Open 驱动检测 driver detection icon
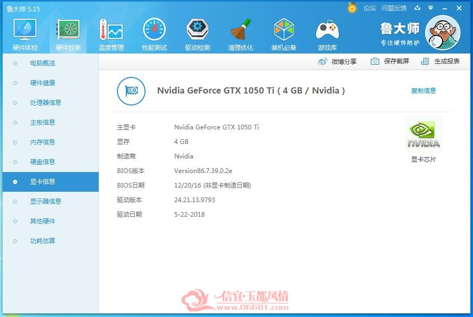The image size is (473, 317). point(198,29)
